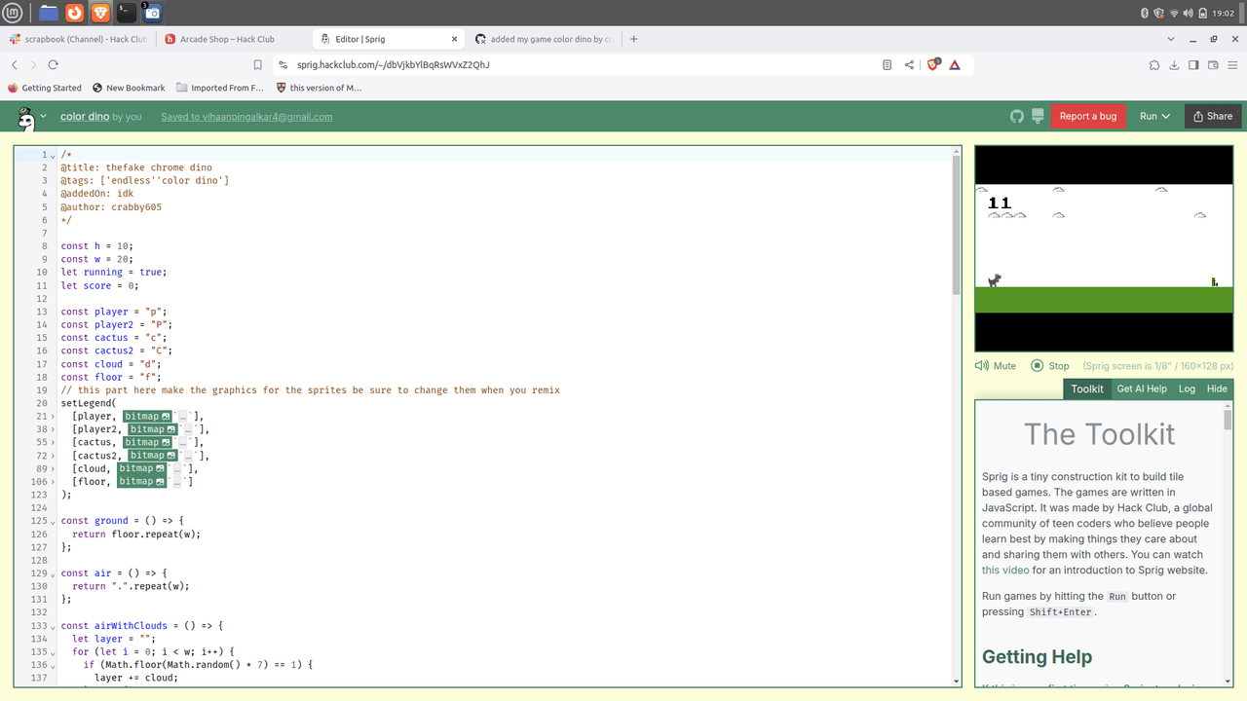The width and height of the screenshot is (1247, 701).
Task: Switch to the Arcade Shop browser tab
Action: pyautogui.click(x=227, y=39)
